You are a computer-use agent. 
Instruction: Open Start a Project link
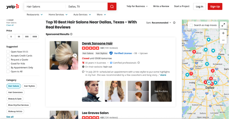point(182,6)
